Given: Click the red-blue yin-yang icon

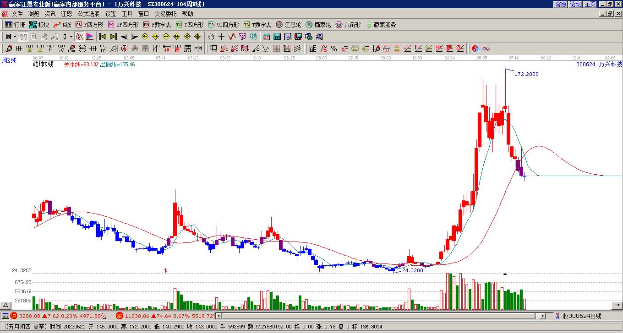Looking at the screenshot, I should (x=475, y=48).
